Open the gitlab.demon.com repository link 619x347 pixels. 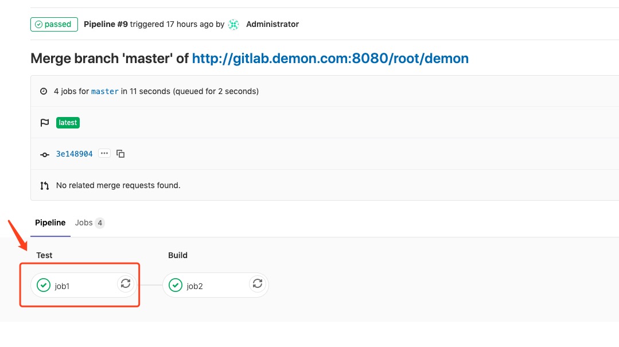pyautogui.click(x=330, y=59)
